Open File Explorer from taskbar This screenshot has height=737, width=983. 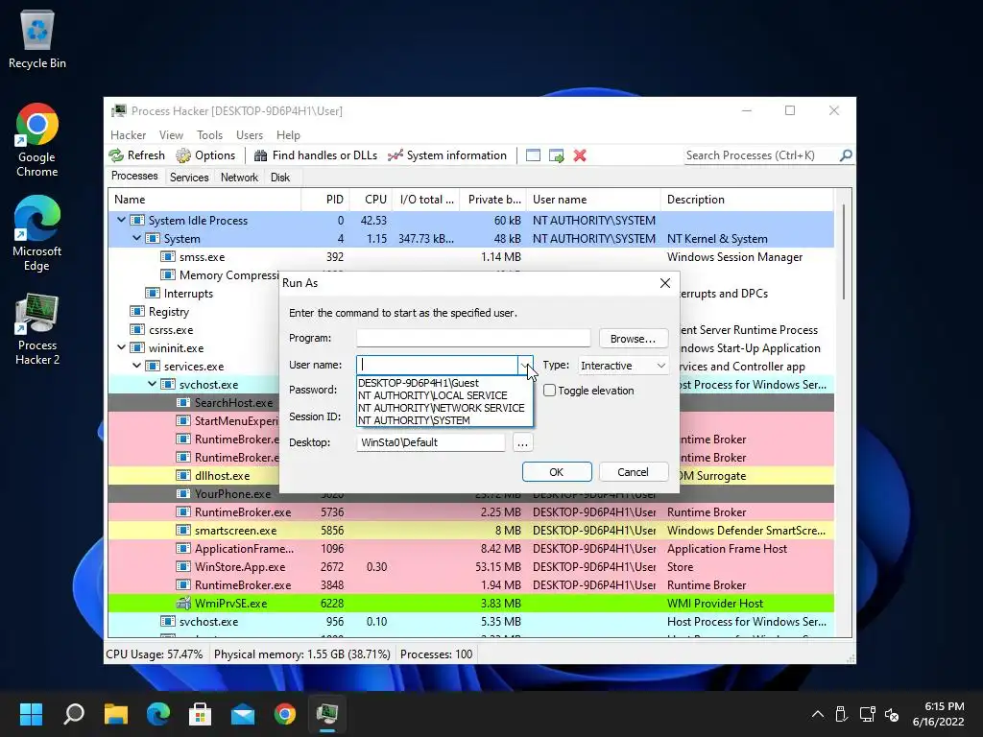click(116, 714)
